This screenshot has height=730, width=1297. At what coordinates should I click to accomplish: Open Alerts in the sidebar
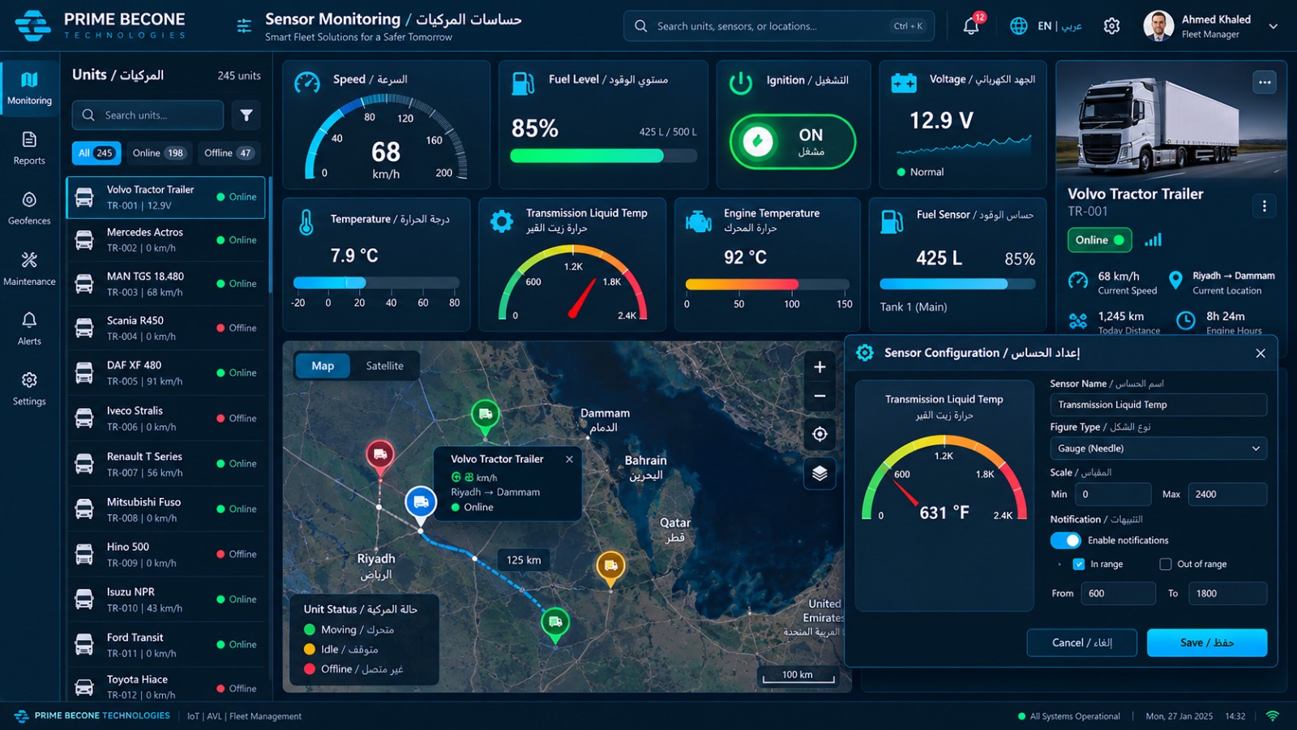click(x=29, y=328)
